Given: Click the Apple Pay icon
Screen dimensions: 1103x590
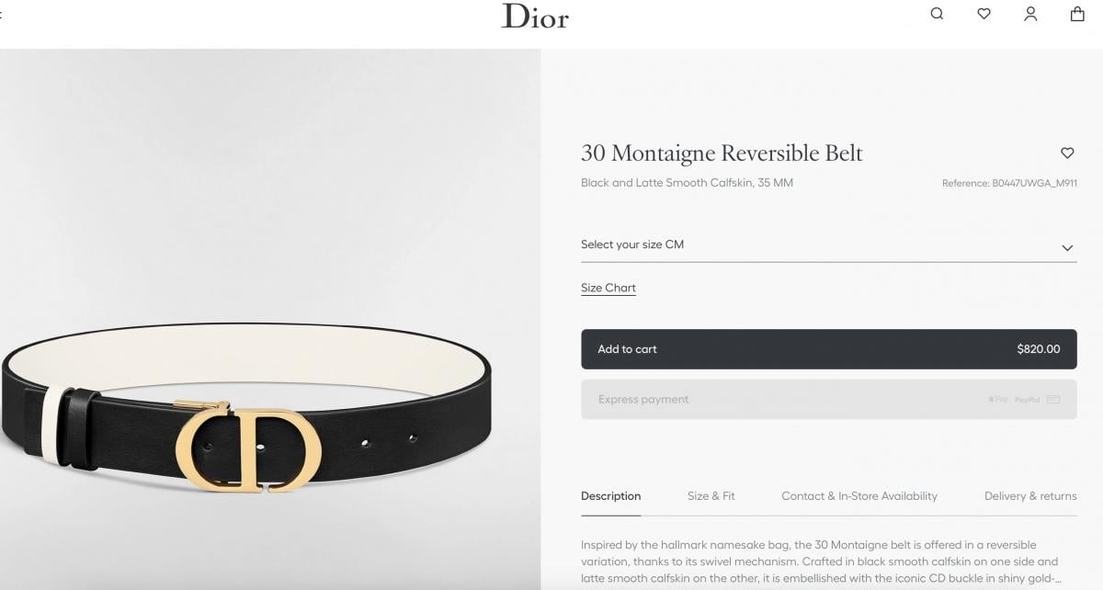Looking at the screenshot, I should [x=998, y=400].
